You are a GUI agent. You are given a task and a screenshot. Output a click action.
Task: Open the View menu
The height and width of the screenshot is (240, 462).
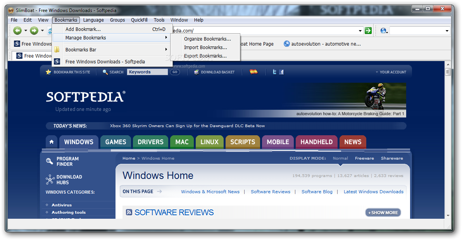pos(43,20)
